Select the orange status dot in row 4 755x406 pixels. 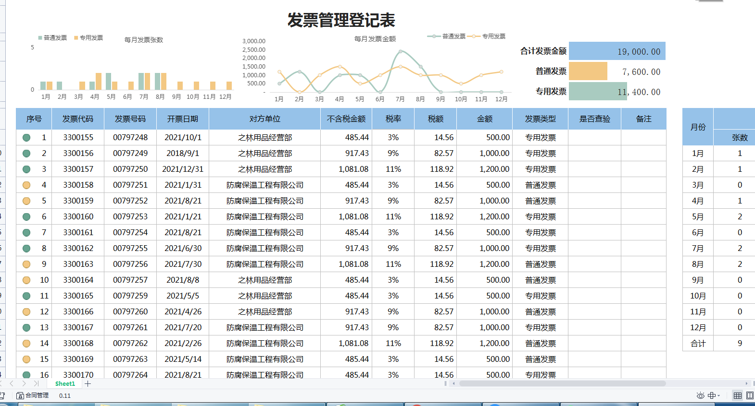coord(26,185)
